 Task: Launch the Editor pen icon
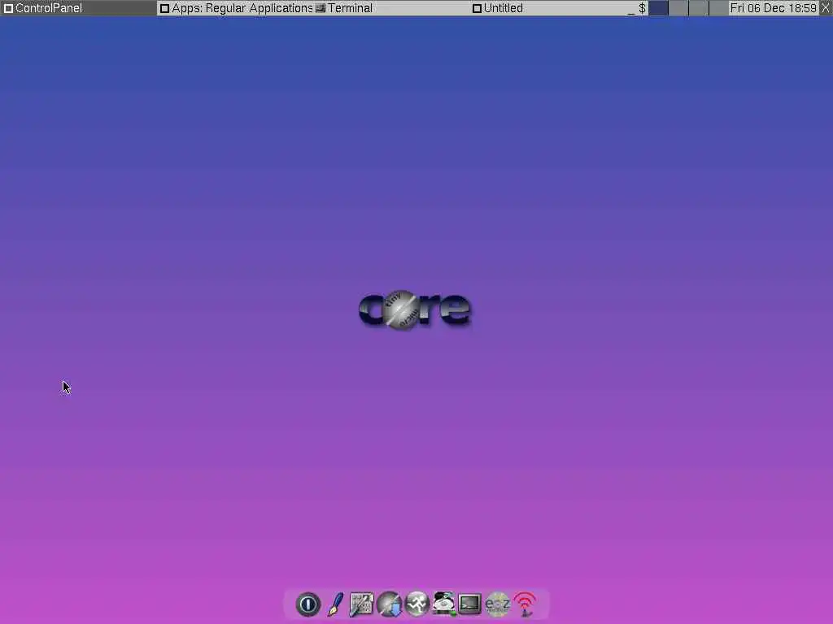coord(335,604)
